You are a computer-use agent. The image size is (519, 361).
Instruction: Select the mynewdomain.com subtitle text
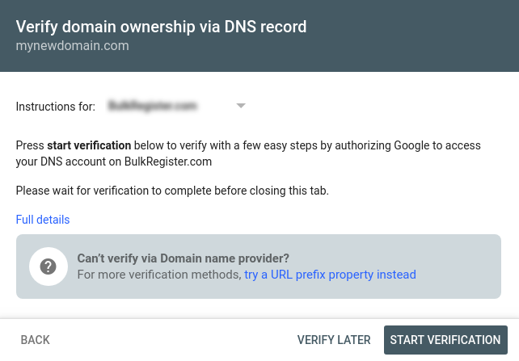[73, 45]
